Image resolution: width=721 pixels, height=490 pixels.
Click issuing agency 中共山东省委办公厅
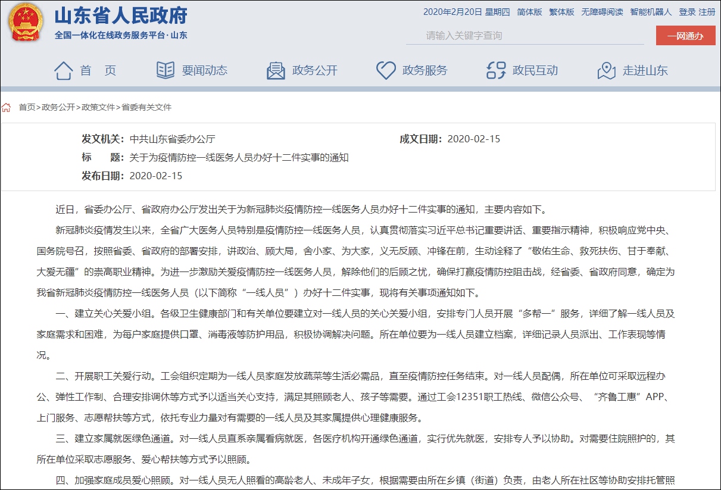tap(172, 139)
